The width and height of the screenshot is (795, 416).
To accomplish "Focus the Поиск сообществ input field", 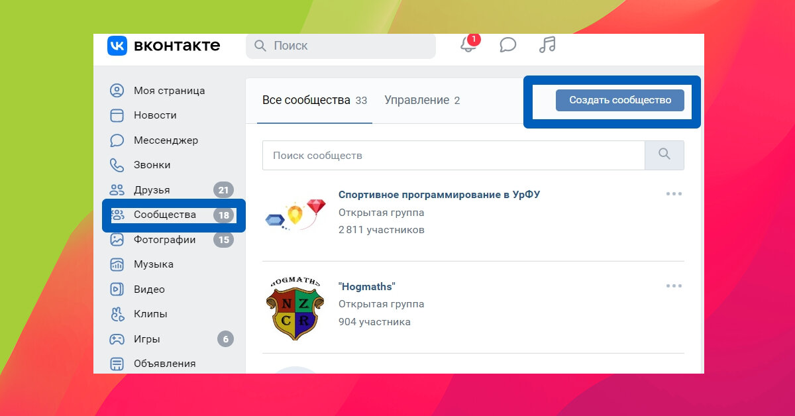I will [x=453, y=155].
